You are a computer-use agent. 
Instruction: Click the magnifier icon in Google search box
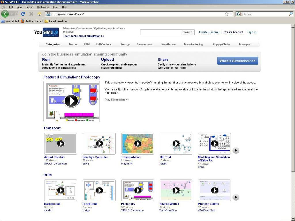tap(291, 14)
